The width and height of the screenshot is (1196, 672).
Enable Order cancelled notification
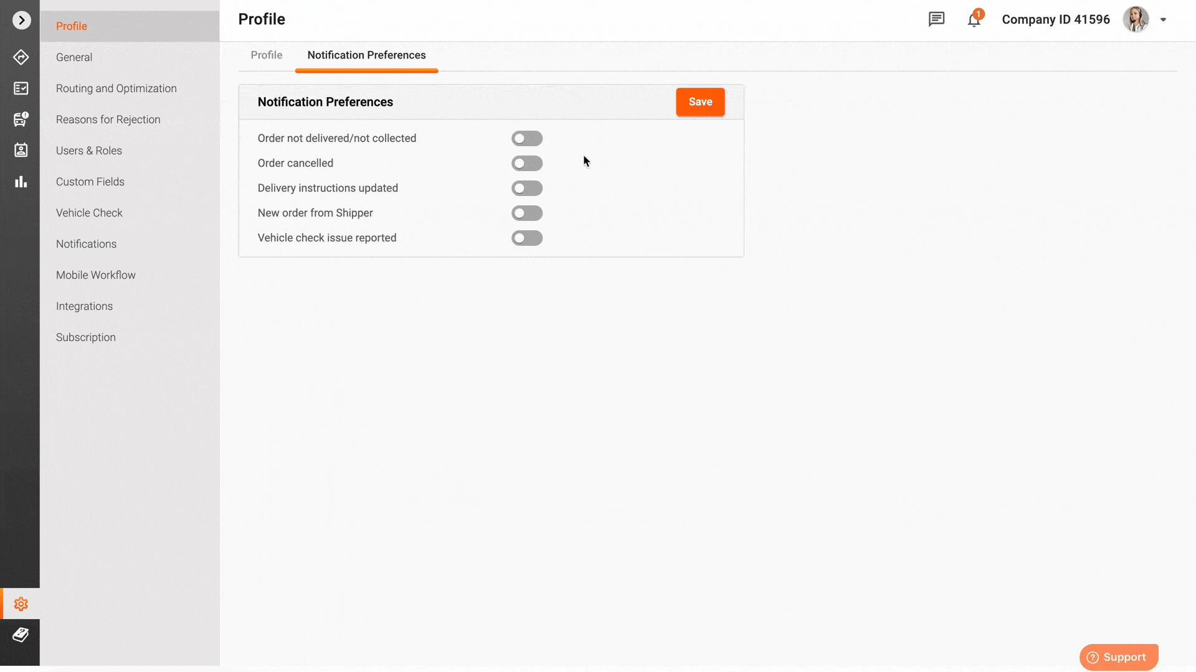(x=527, y=163)
